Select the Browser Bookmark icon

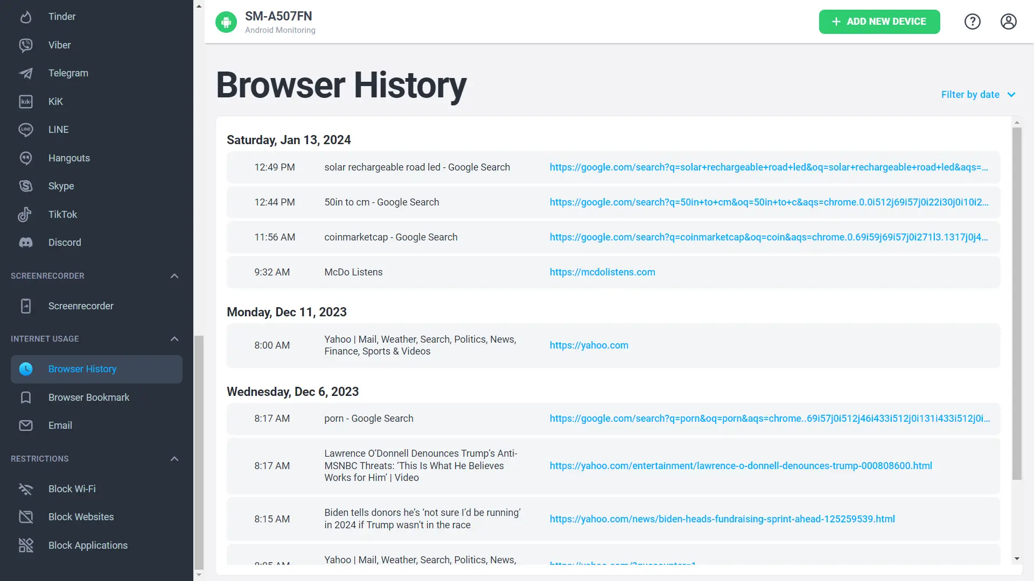[25, 398]
